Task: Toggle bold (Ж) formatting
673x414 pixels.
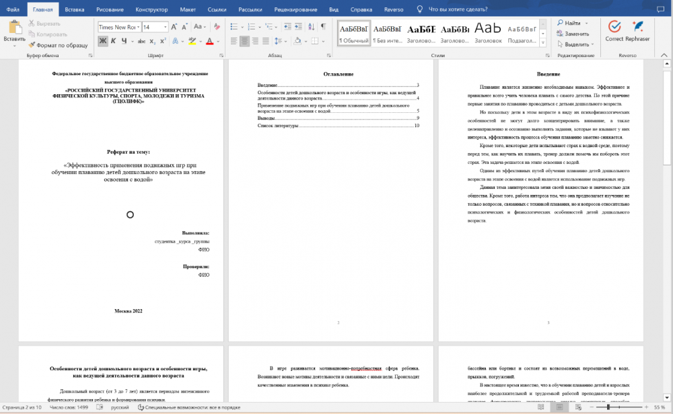Action: click(x=102, y=41)
